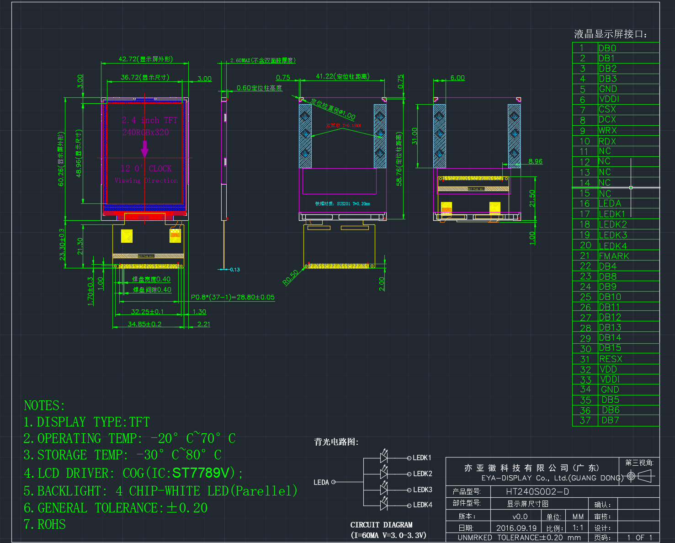Select the VDD label in row 32
This screenshot has height=543, width=675.
tap(608, 369)
